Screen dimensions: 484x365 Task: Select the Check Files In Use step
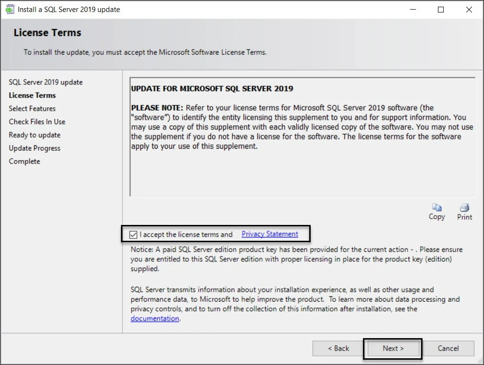coord(37,122)
